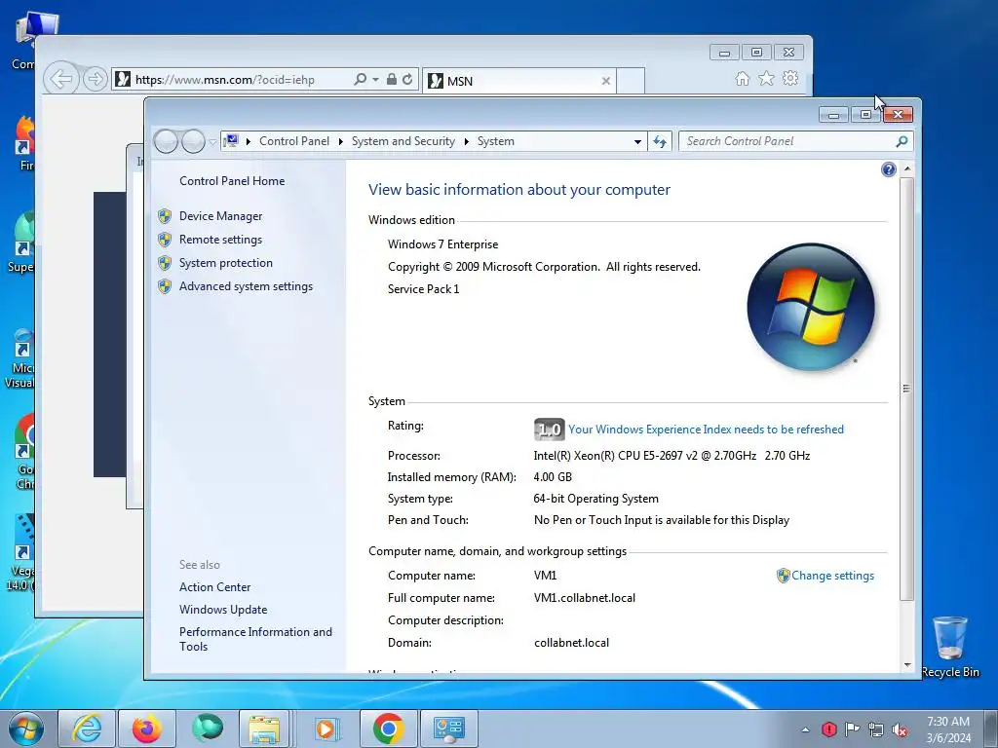Go to Control Panel Home

coord(232,181)
